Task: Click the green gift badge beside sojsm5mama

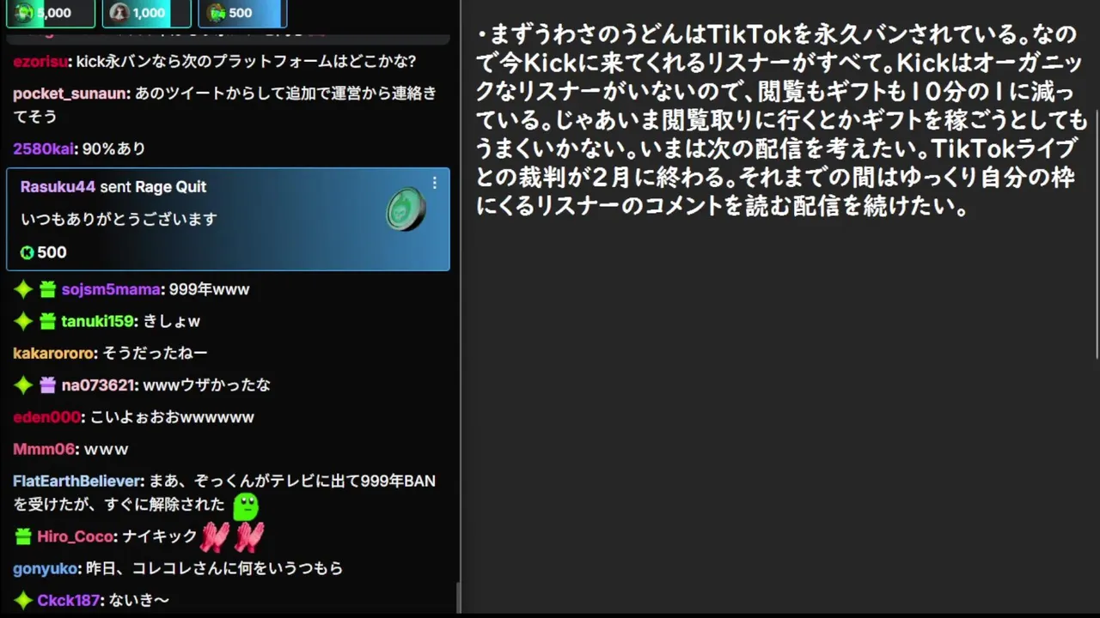Action: (47, 289)
